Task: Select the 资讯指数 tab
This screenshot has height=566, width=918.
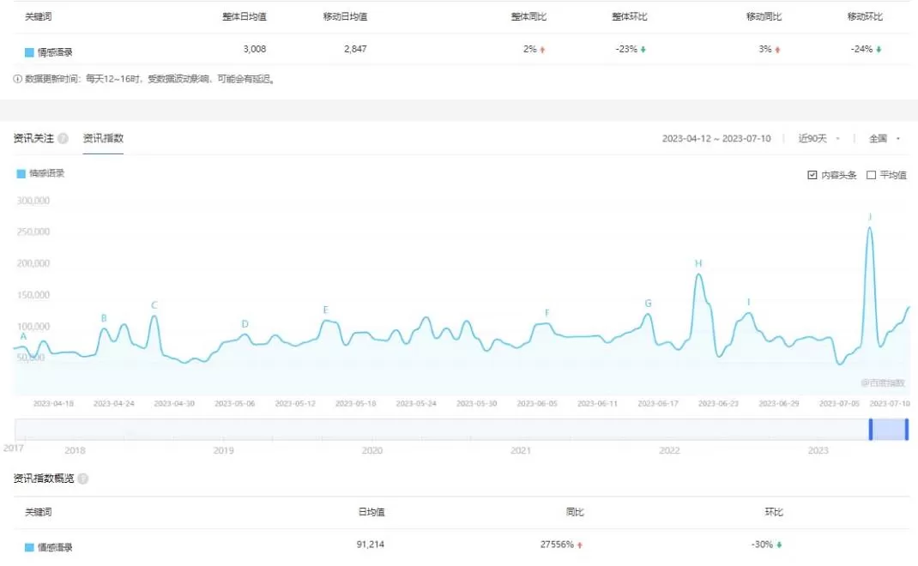Action: point(103,138)
